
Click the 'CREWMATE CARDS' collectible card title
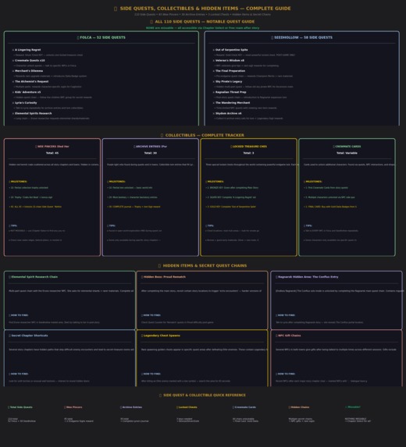tap(347, 147)
